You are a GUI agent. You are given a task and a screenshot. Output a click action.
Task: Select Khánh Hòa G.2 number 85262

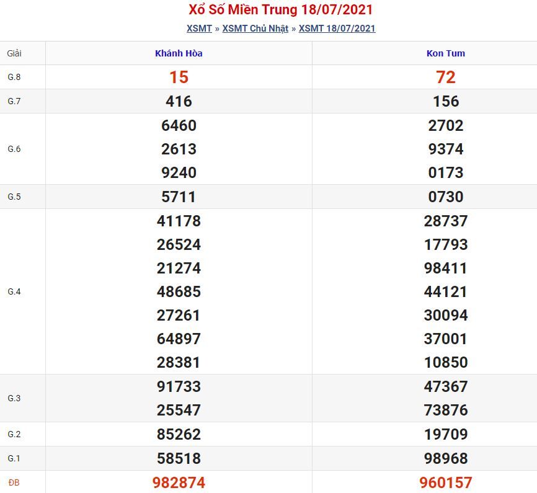[179, 435]
